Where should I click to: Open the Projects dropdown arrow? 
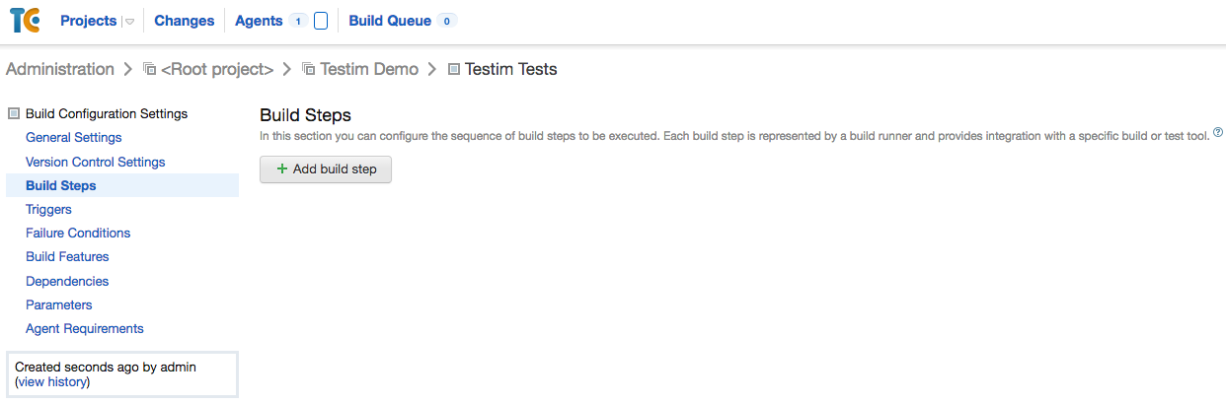[129, 22]
